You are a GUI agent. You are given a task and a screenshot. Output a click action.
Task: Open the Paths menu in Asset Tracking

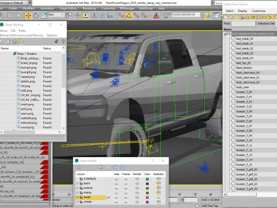[x=22, y=31]
